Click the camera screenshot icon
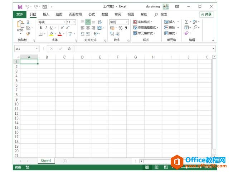The image size is (229, 172). (44, 7)
